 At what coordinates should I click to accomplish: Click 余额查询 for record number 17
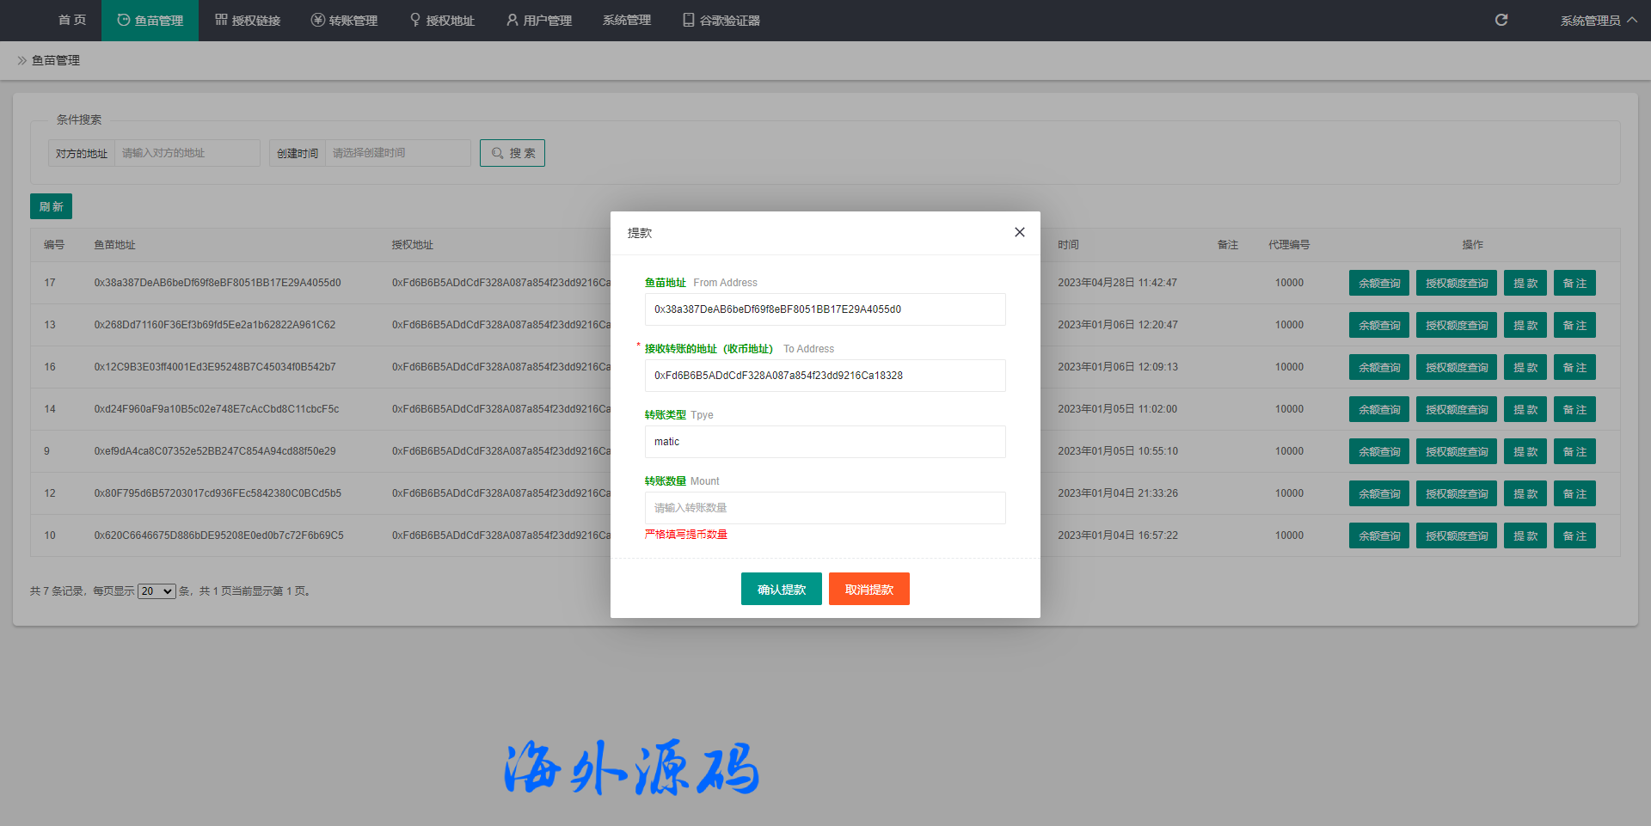(1378, 283)
